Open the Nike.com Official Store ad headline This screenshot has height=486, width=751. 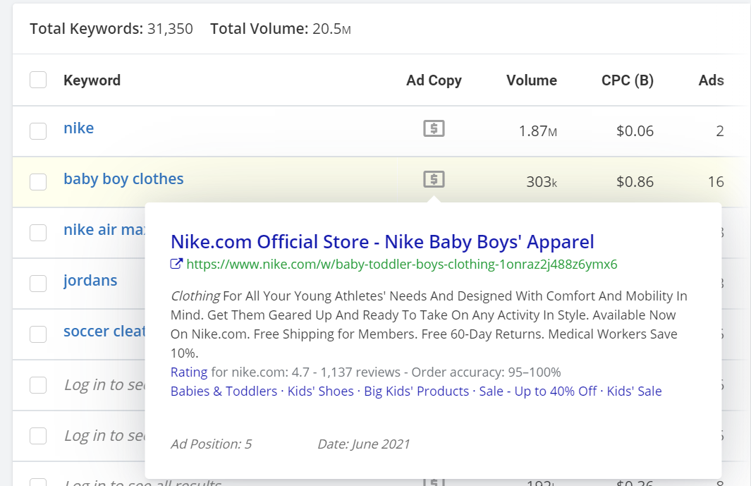(x=382, y=241)
